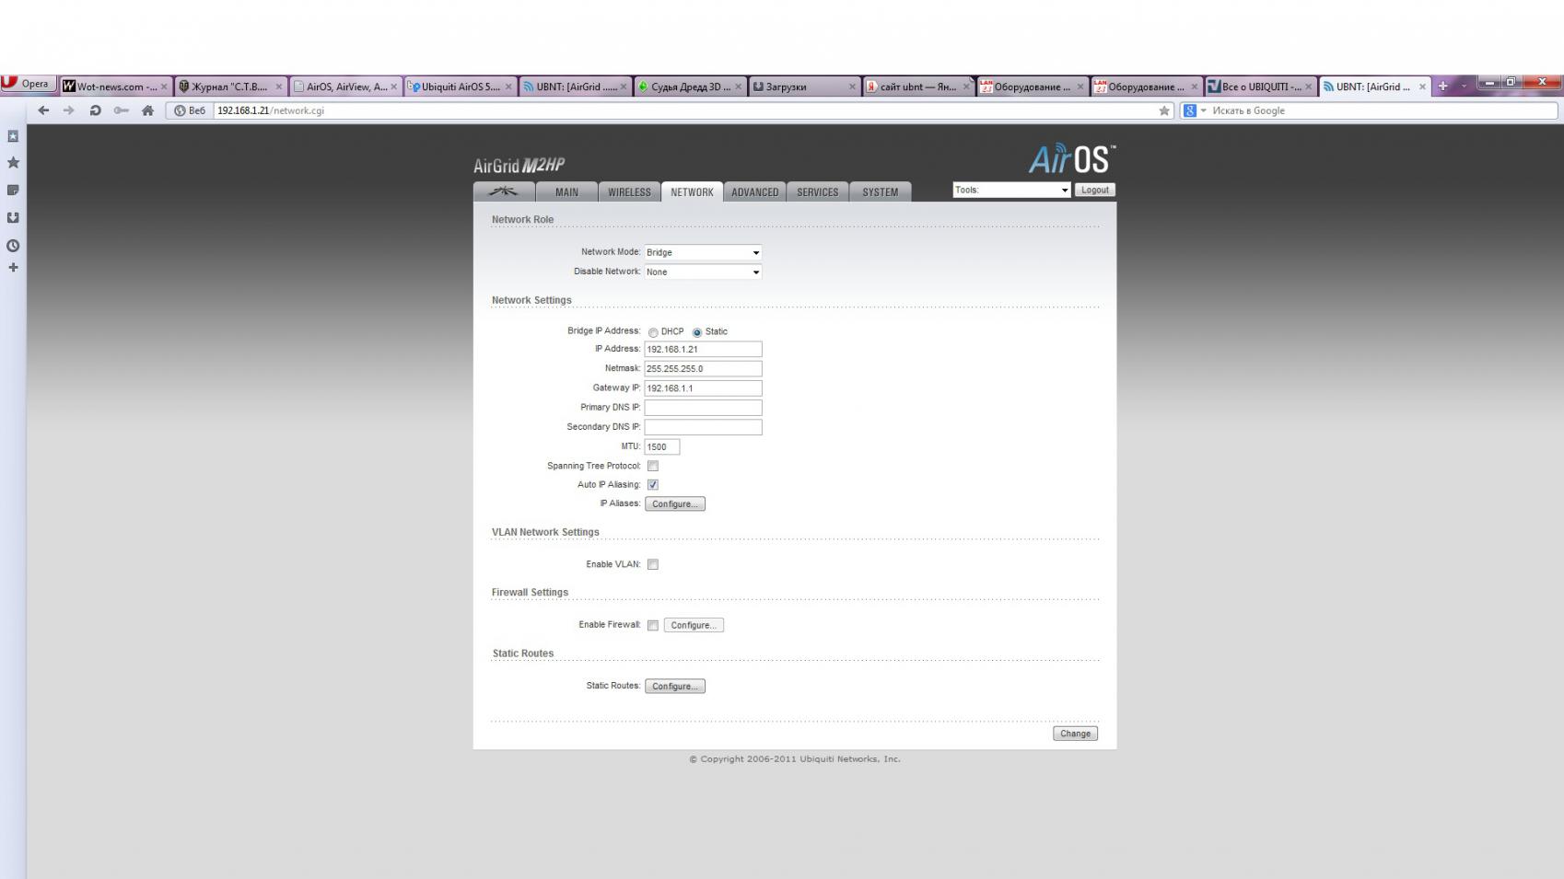
Task: Click the IP Address field
Action: [x=703, y=349]
